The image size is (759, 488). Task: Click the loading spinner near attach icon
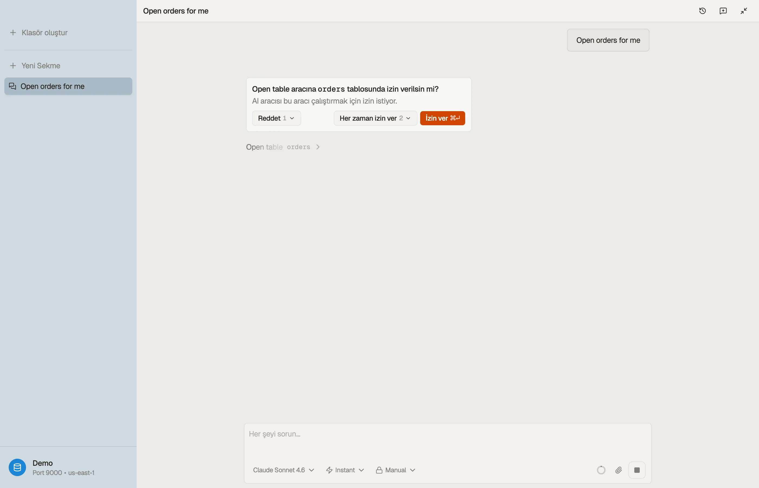point(601,470)
